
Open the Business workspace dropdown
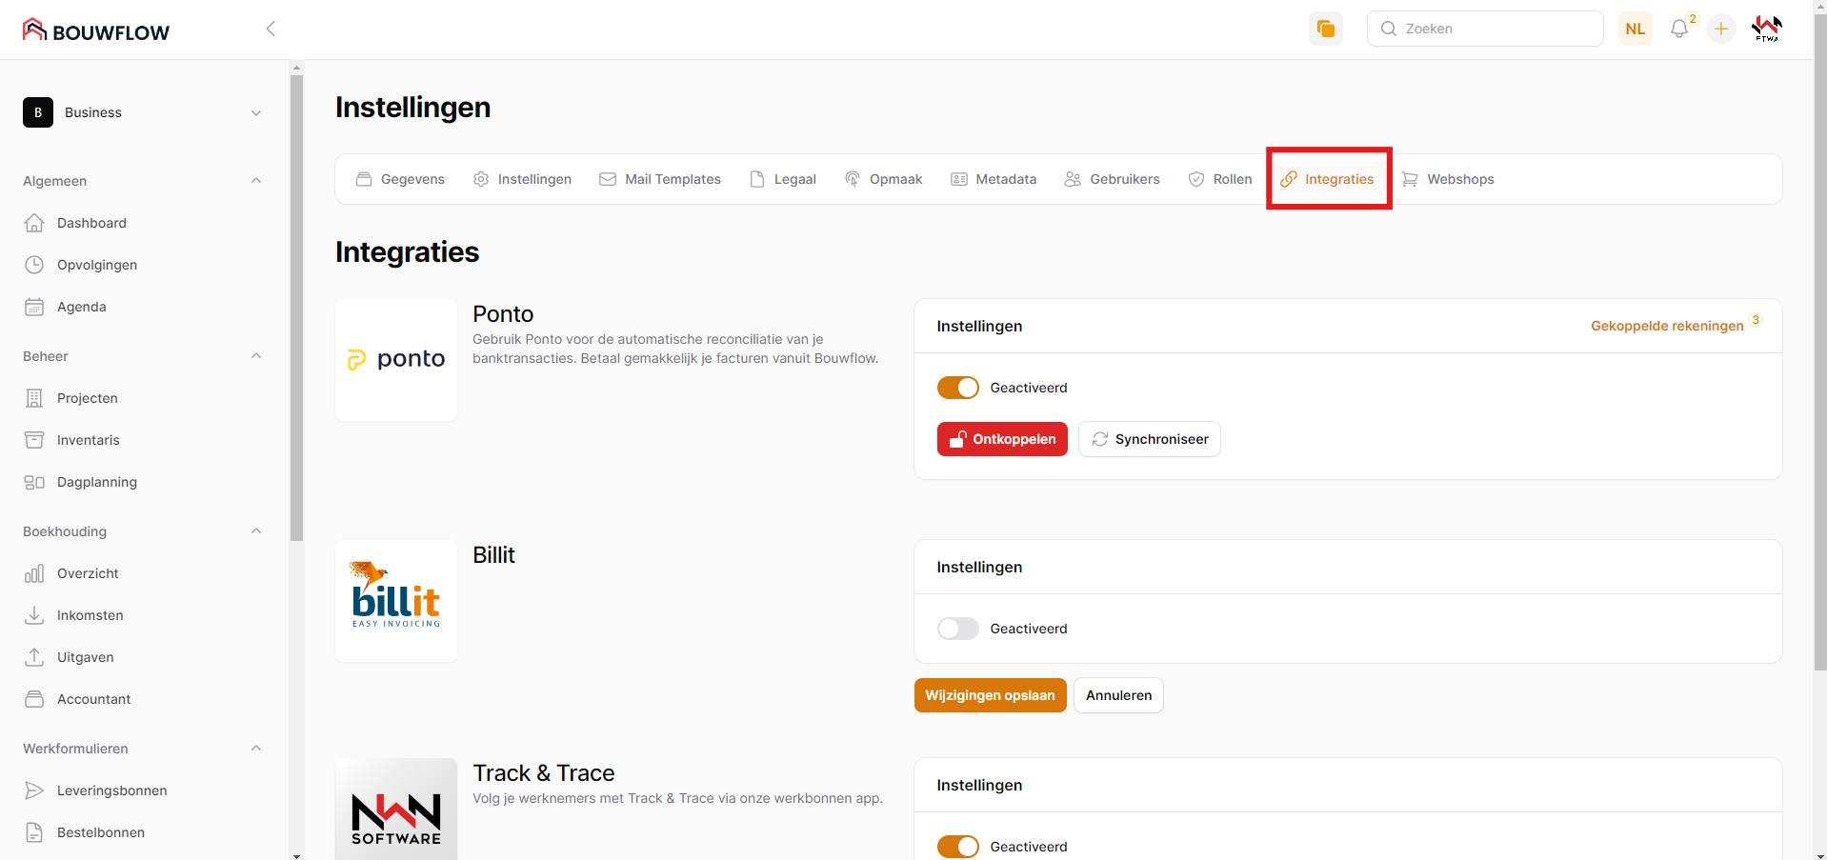(x=143, y=112)
